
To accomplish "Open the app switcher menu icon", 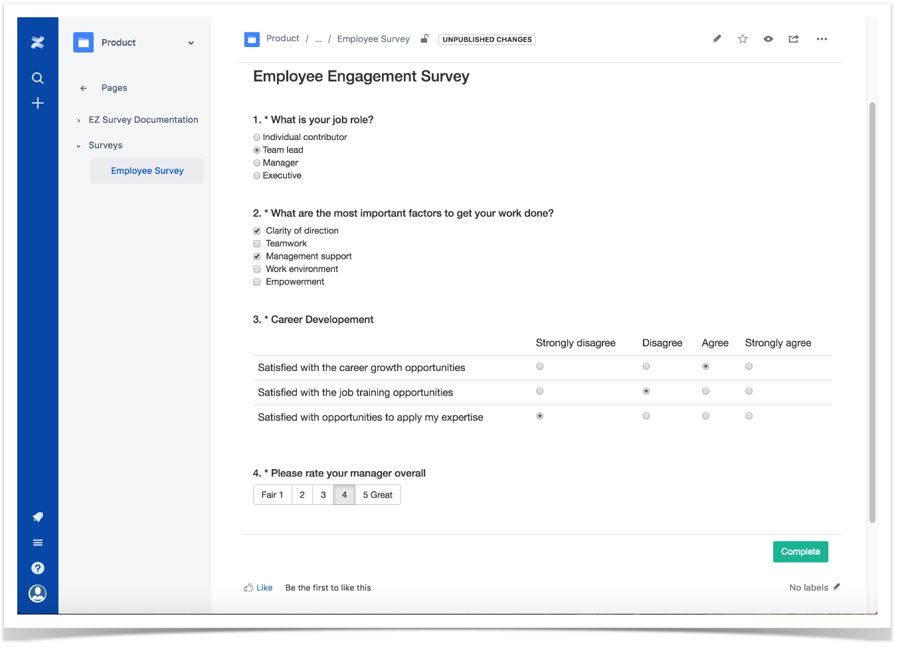I will pyautogui.click(x=38, y=543).
